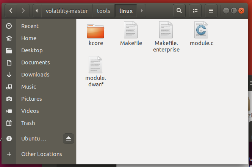This screenshot has width=252, height=167.
Task: Go to Home in the sidebar
Action: [29, 38]
